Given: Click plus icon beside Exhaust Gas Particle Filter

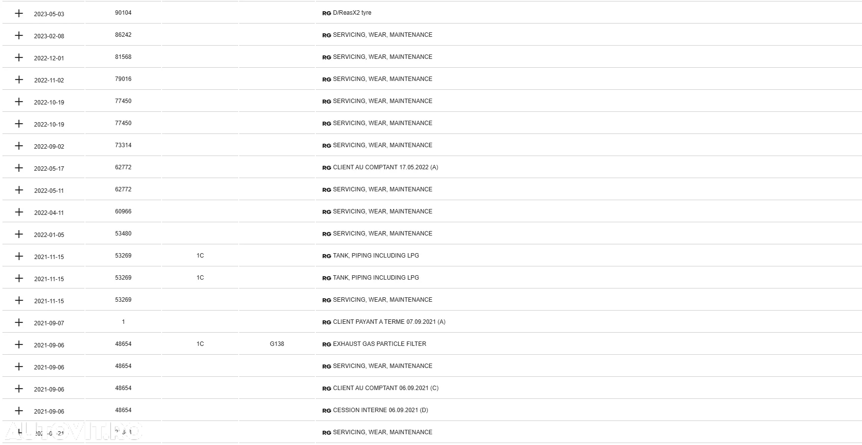Looking at the screenshot, I should 19,344.
